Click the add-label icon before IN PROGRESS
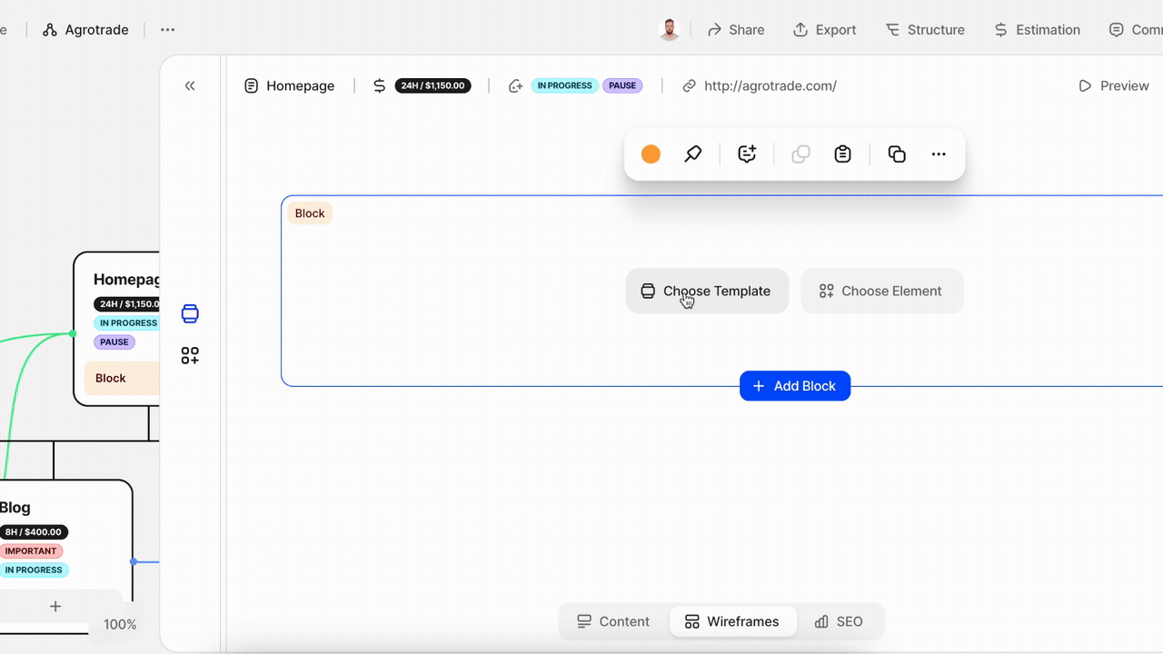Image resolution: width=1163 pixels, height=654 pixels. point(516,85)
